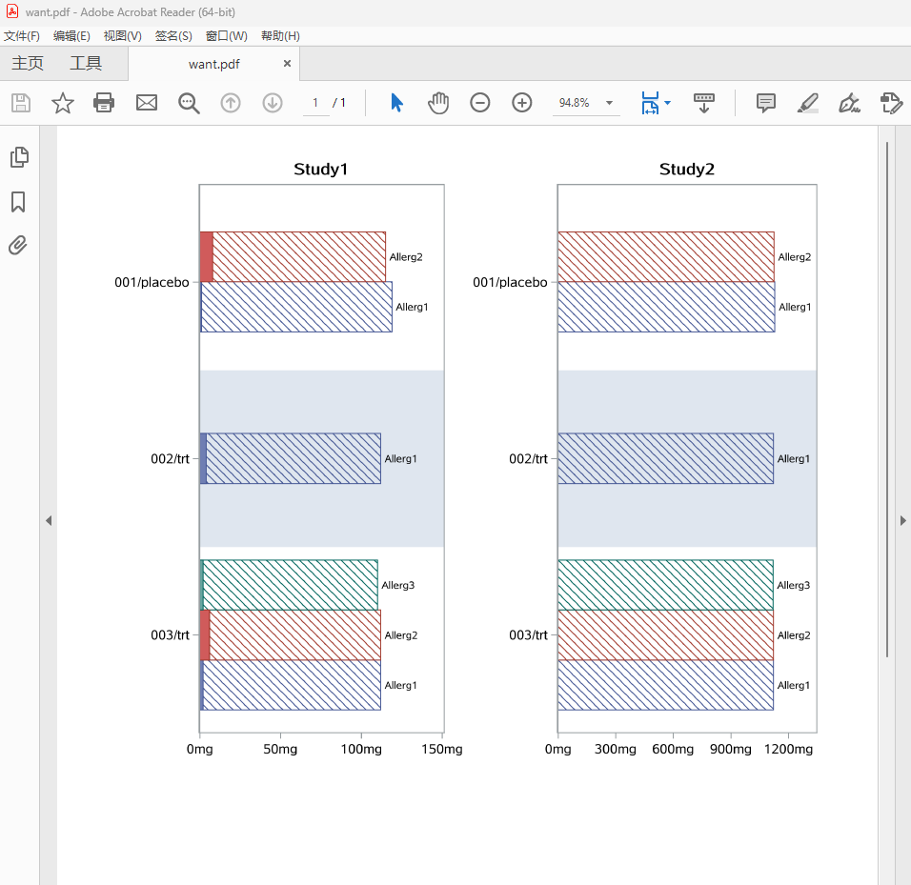
Task: Switch to the 工具 tab
Action: pos(86,64)
